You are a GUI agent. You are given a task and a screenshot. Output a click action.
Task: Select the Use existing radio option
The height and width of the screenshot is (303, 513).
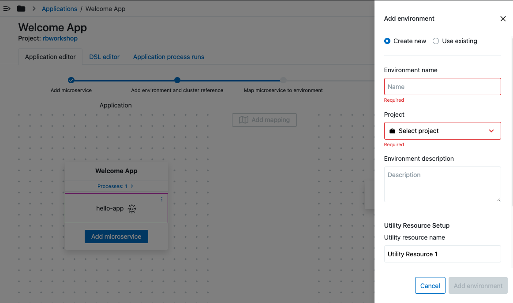click(436, 41)
